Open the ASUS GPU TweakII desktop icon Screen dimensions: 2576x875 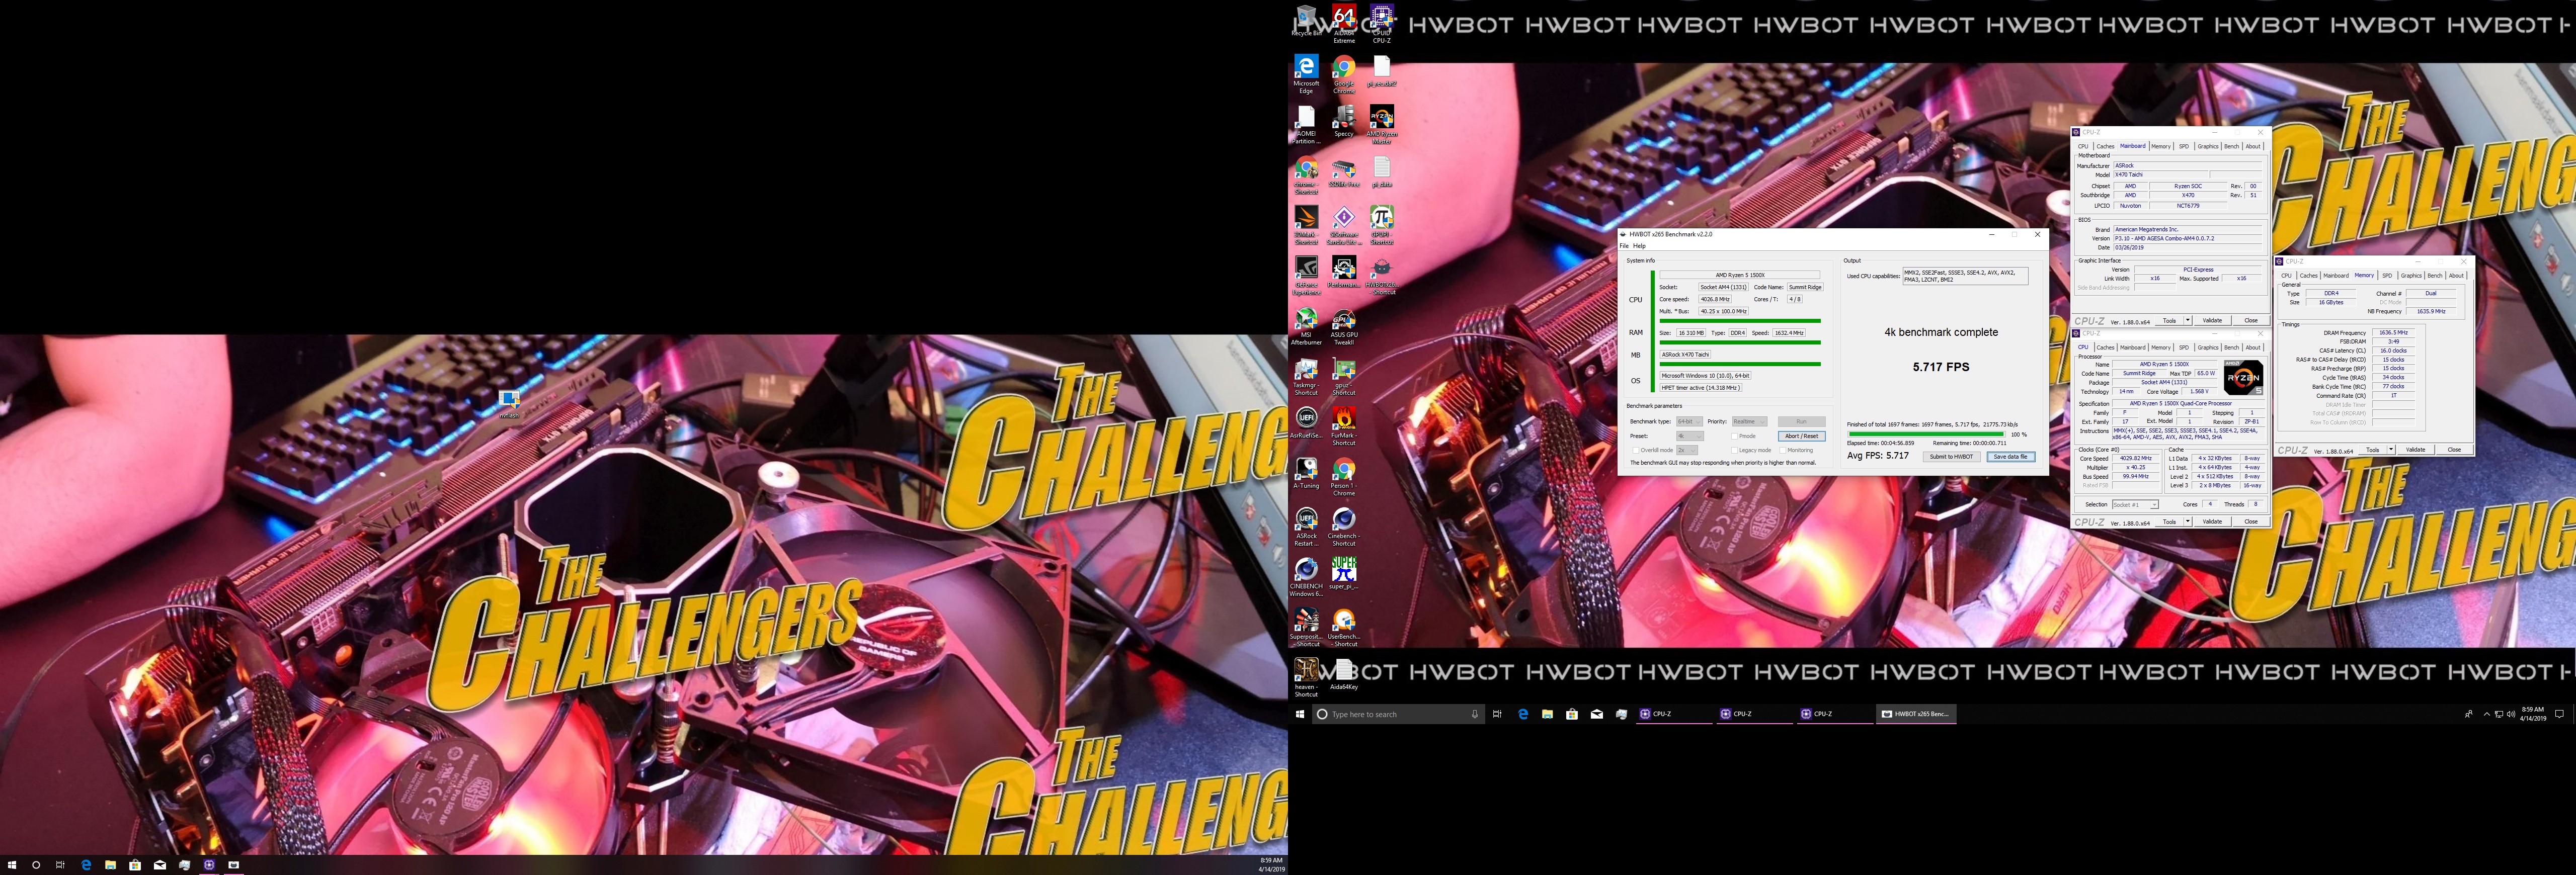1344,326
